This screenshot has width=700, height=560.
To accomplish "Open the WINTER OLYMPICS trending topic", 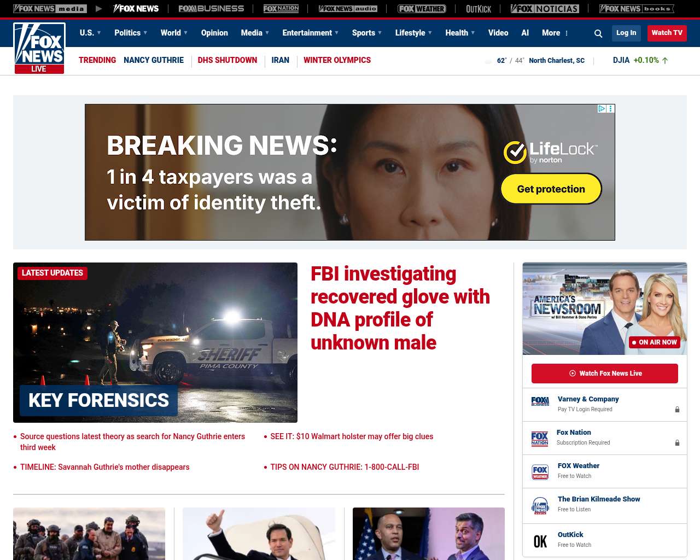I will click(x=337, y=60).
